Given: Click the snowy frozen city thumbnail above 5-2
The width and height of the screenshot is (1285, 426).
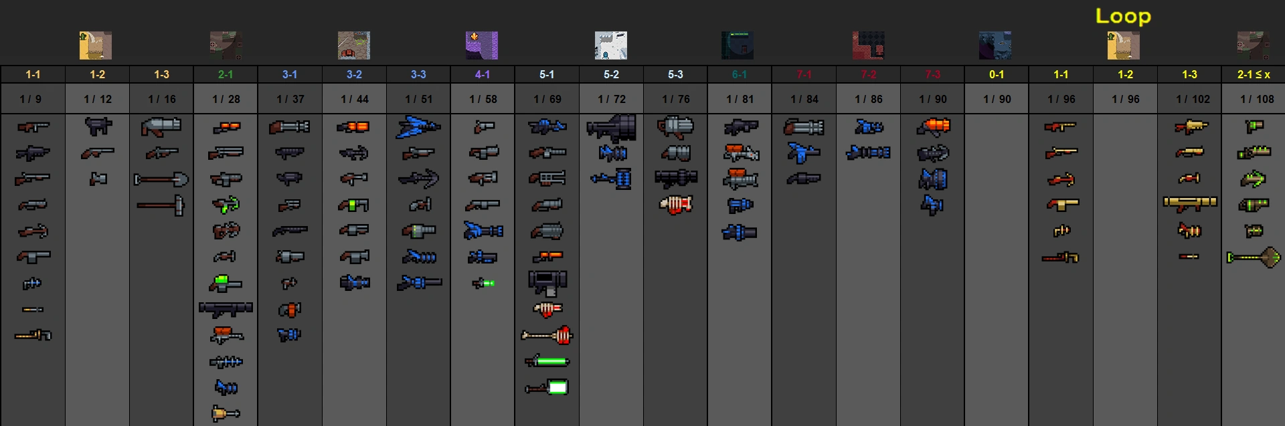Looking at the screenshot, I should click(x=611, y=45).
